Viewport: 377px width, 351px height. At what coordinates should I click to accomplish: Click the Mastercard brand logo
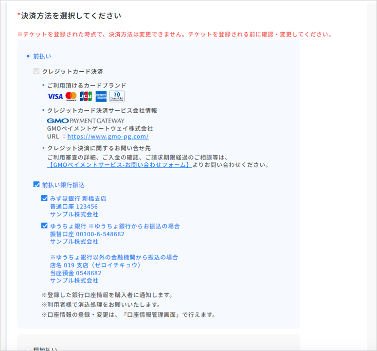click(71, 96)
